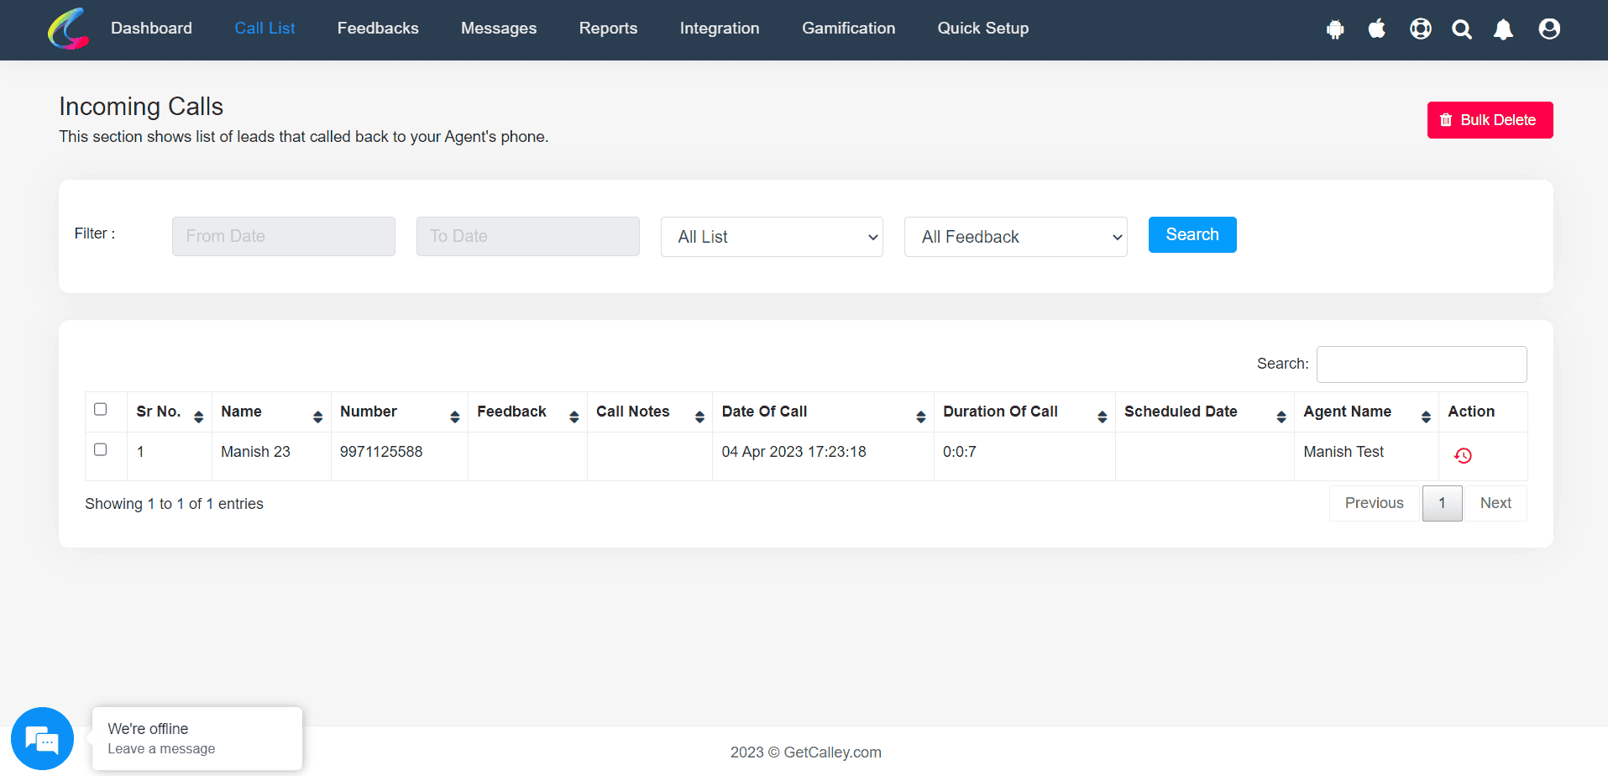The width and height of the screenshot is (1608, 776).
Task: Click the From Date field
Action: coord(284,236)
